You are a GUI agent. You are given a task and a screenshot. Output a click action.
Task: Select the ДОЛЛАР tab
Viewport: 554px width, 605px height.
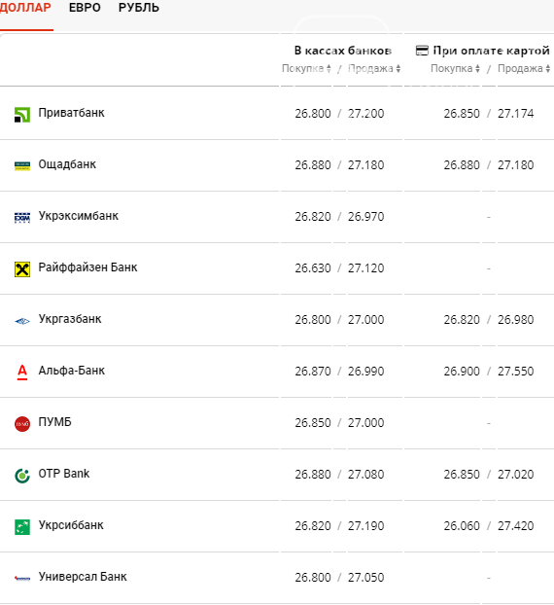(25, 8)
